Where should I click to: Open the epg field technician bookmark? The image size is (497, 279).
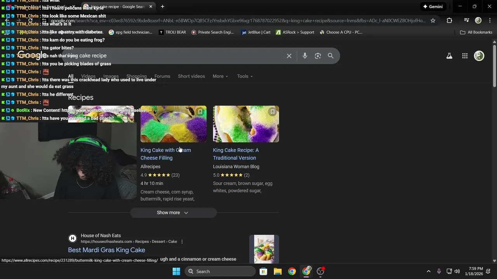pos(130,32)
